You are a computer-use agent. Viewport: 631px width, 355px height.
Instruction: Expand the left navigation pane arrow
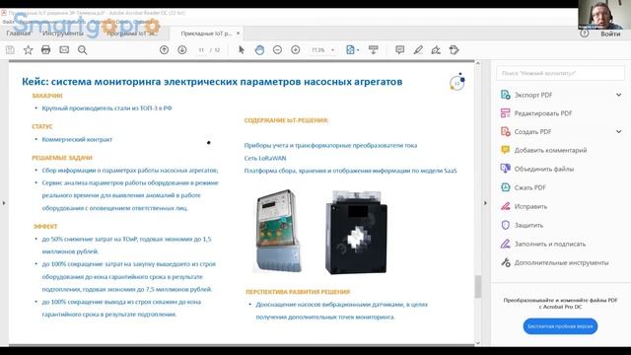[x=4, y=203]
